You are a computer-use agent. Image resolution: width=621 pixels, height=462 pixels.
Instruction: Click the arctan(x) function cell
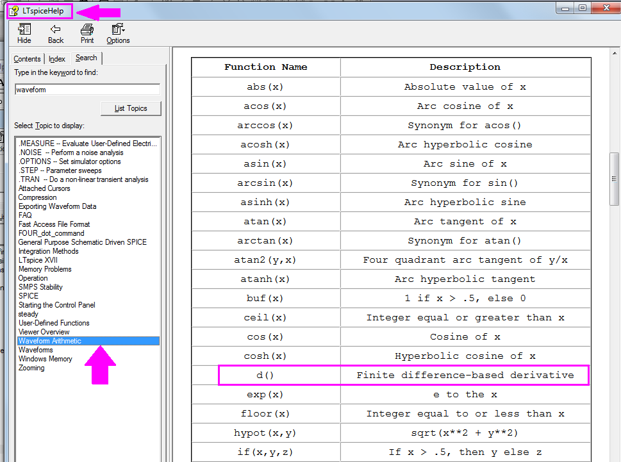coord(265,241)
